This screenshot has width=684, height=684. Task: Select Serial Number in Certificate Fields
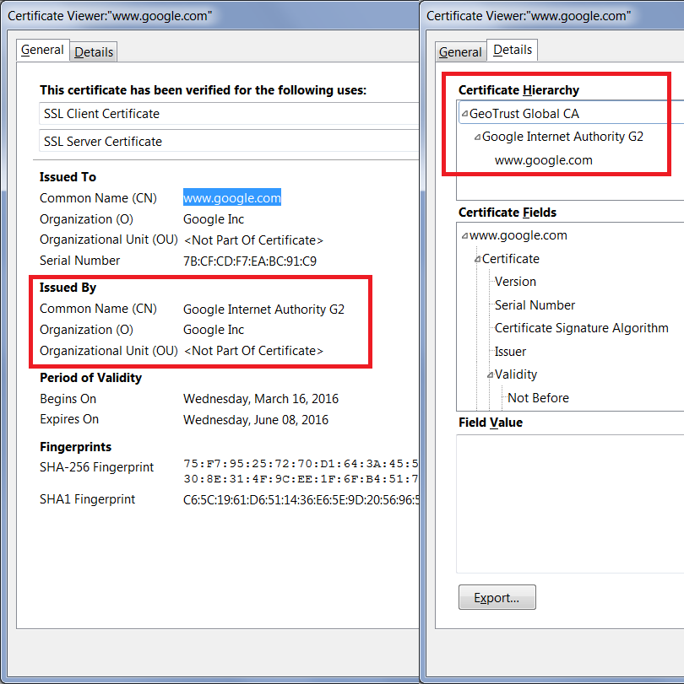click(535, 305)
